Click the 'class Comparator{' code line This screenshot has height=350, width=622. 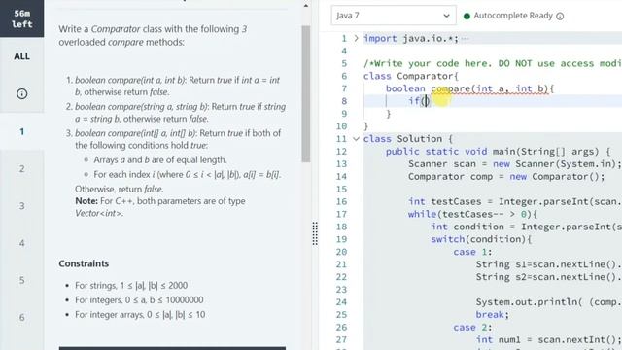[x=410, y=76]
